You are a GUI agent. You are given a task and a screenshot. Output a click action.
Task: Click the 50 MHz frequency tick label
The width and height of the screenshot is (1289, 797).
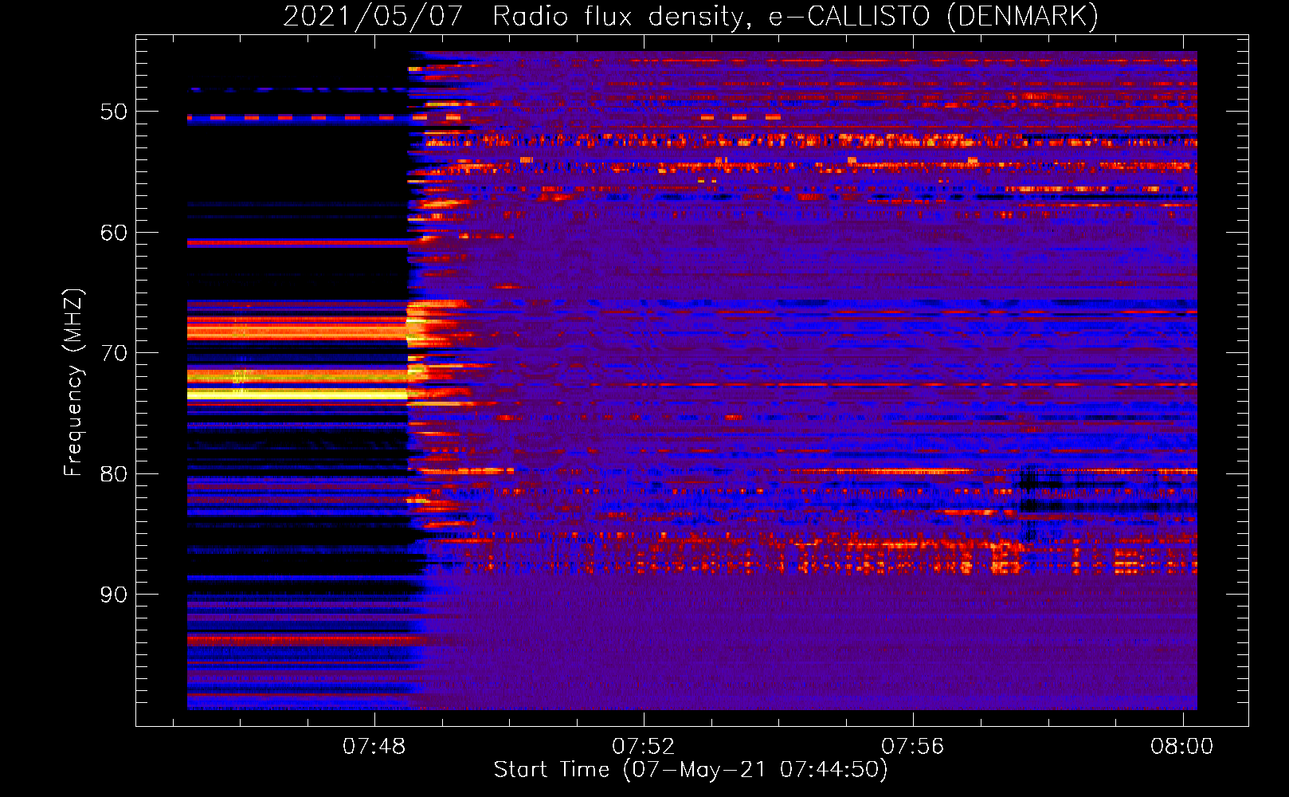(x=114, y=112)
